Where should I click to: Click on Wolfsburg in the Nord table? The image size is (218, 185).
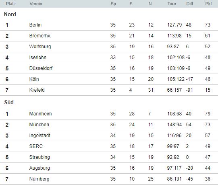[40, 47]
